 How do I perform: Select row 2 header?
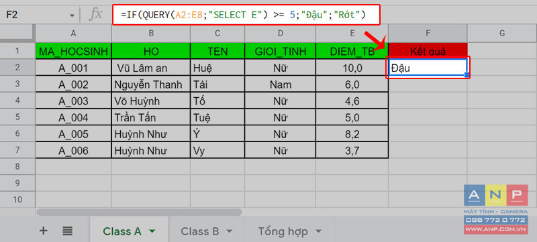17,67
